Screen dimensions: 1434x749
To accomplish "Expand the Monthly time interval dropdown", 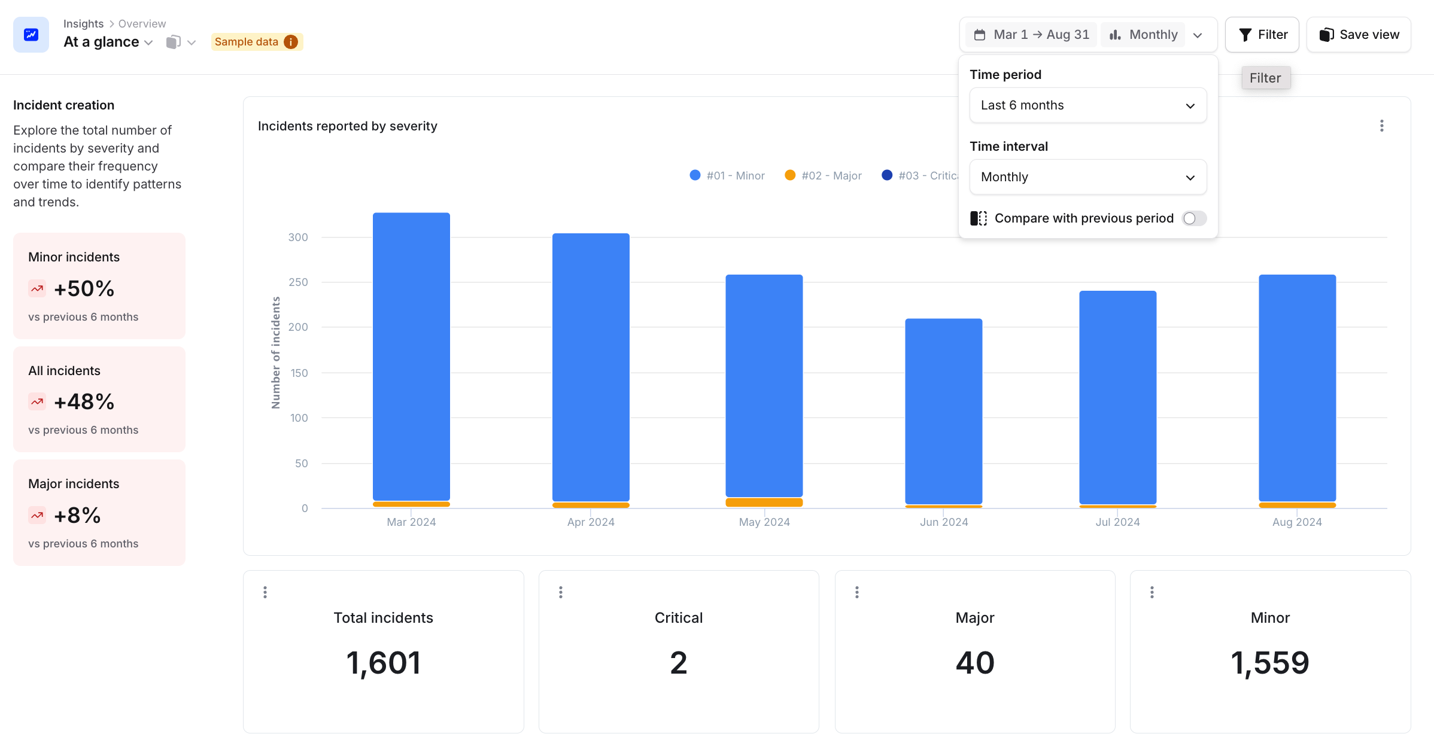I will [1087, 177].
